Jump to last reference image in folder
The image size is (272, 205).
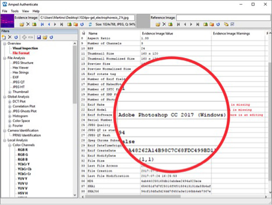[x=197, y=24]
